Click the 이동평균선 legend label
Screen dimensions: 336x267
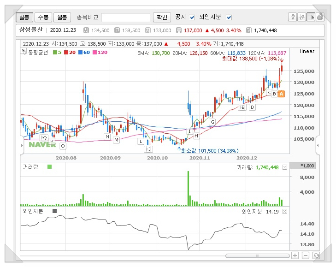36,53
